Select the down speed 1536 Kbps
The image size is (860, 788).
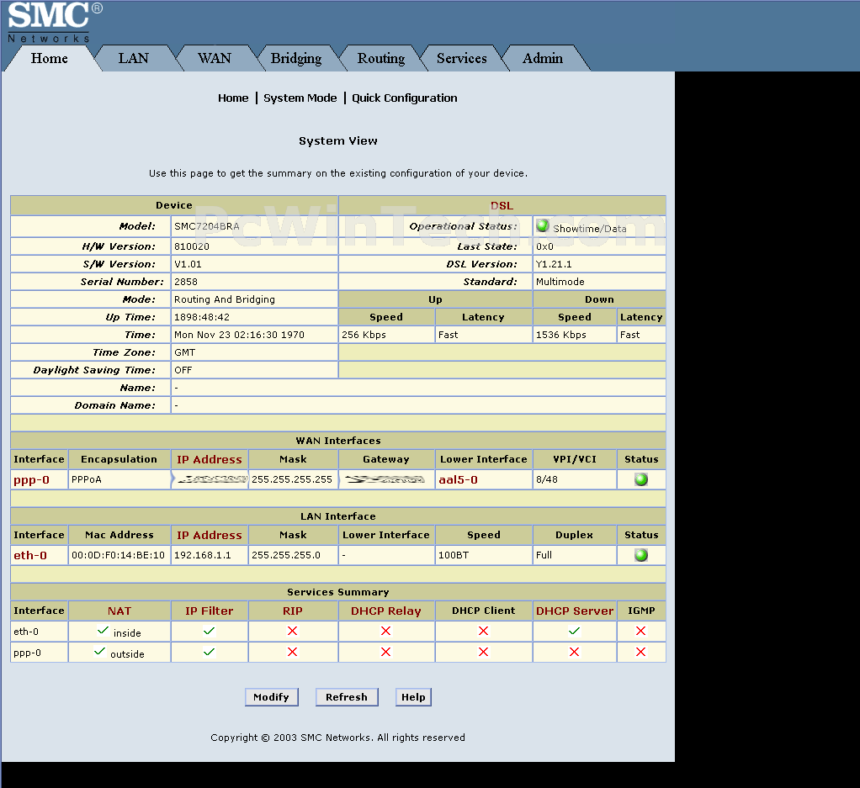point(561,335)
